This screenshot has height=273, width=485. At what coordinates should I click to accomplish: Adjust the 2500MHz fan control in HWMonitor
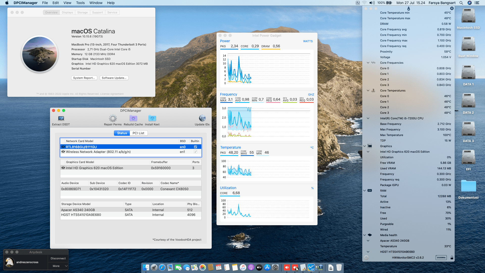click(441, 258)
